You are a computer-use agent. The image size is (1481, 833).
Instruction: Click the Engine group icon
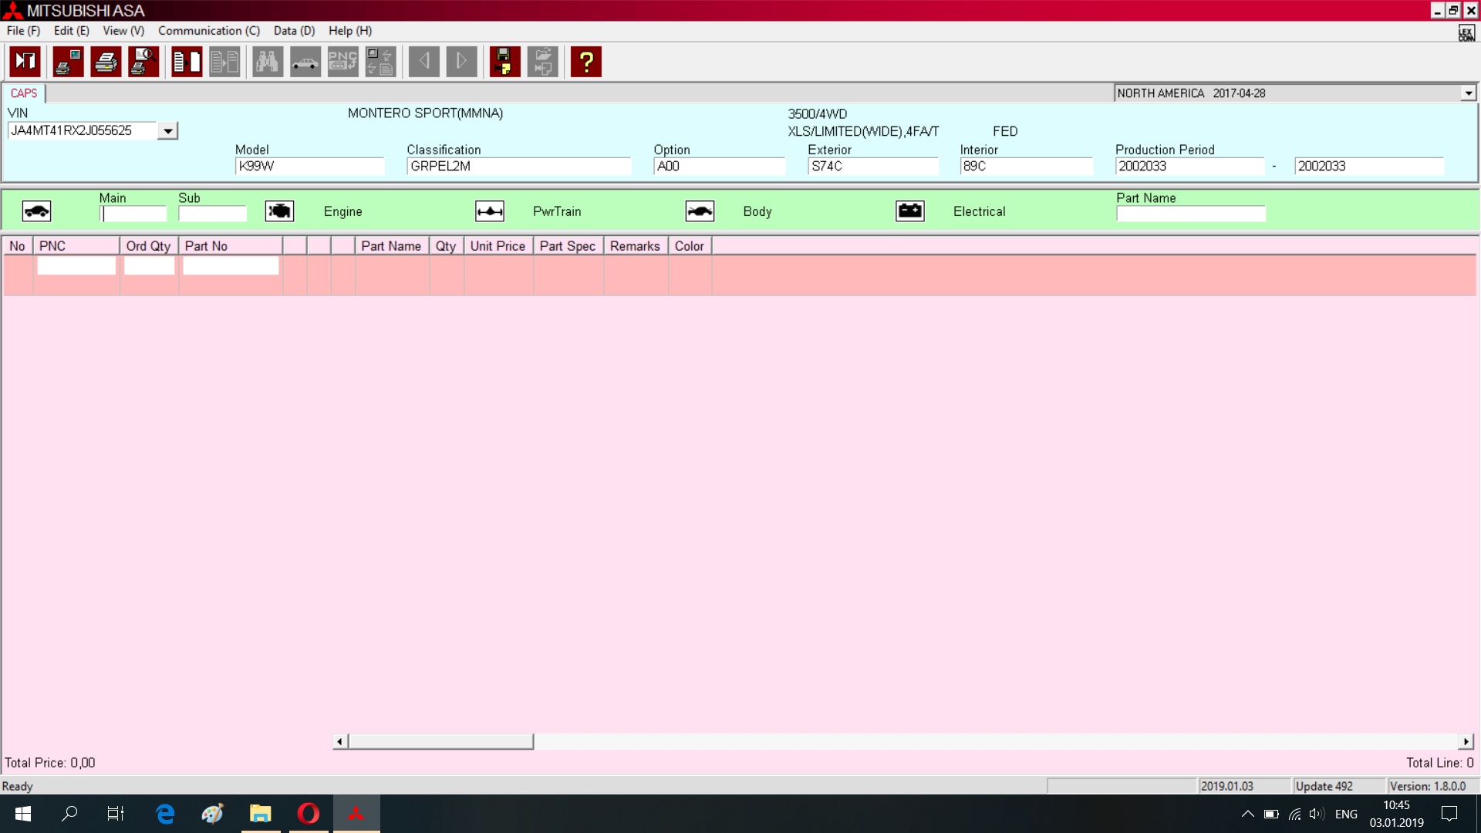(279, 211)
